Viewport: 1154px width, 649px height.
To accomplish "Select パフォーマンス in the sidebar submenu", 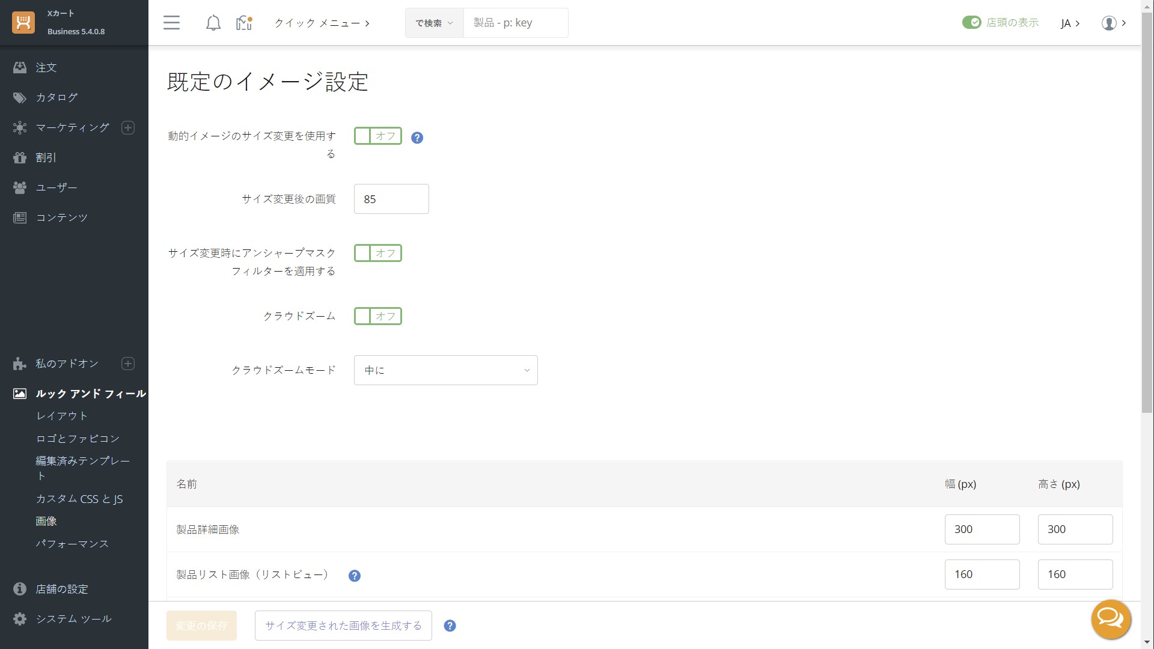I will (x=72, y=544).
